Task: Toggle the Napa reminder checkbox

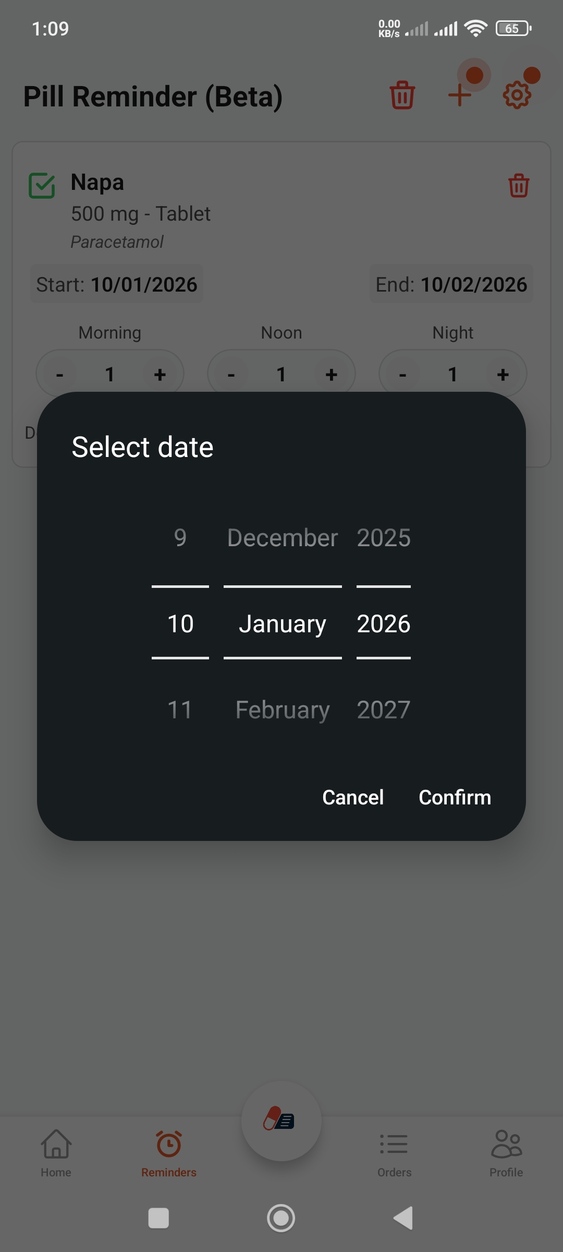Action: pyautogui.click(x=42, y=186)
